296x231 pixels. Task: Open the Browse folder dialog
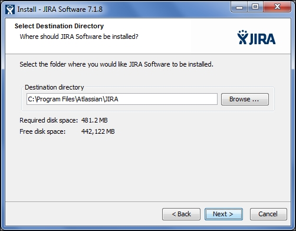coord(245,99)
